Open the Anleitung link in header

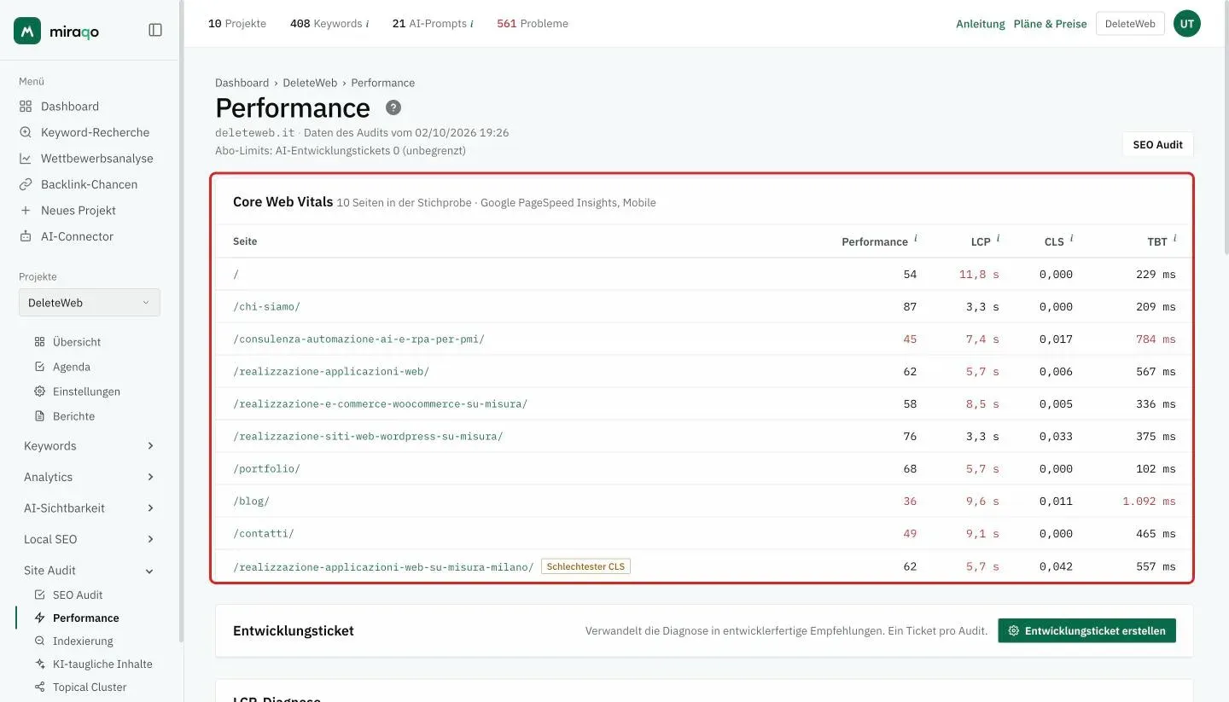point(981,24)
